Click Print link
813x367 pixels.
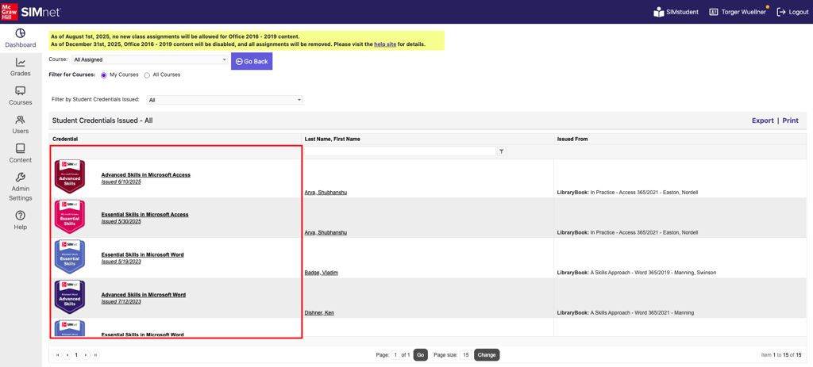[790, 120]
